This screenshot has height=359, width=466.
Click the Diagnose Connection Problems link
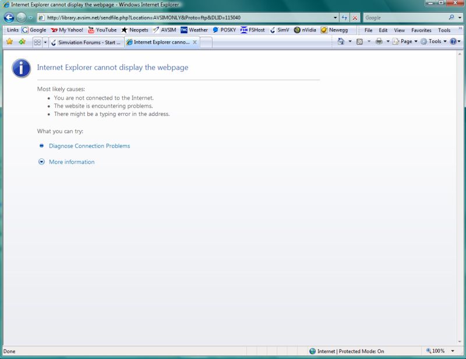click(x=89, y=146)
